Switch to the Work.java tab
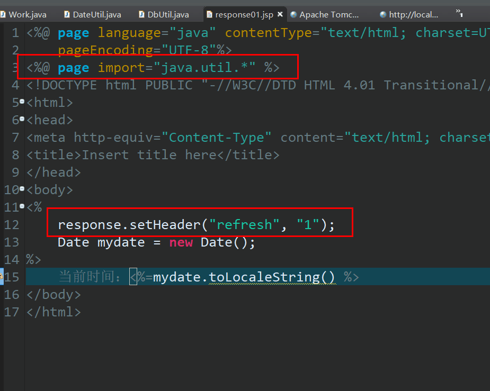The image size is (490, 391). click(24, 15)
